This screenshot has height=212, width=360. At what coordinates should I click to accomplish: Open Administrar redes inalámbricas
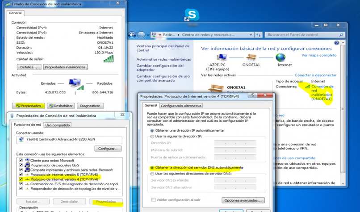[164, 59]
